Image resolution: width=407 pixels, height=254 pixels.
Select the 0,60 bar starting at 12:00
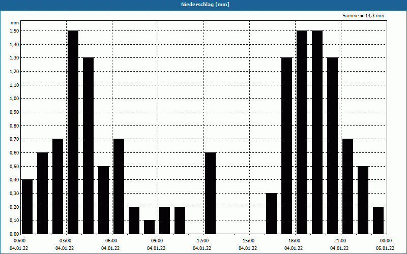[x=211, y=193]
